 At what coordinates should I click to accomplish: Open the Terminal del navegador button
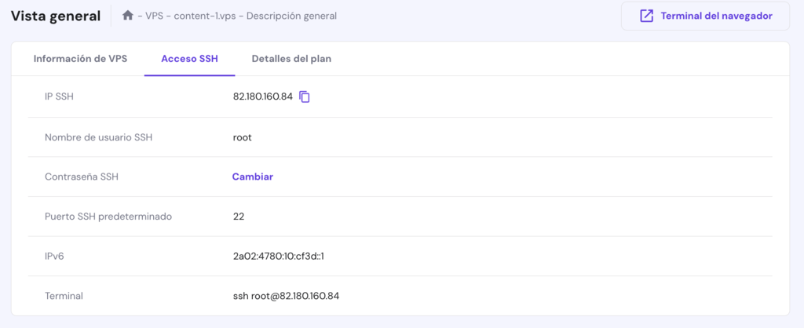[705, 16]
